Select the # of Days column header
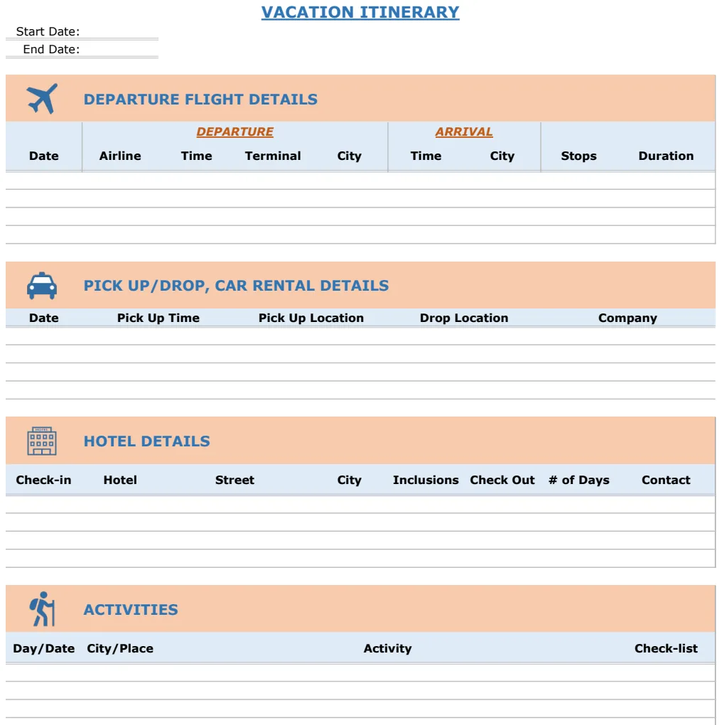This screenshot has width=722, height=725. point(578,480)
